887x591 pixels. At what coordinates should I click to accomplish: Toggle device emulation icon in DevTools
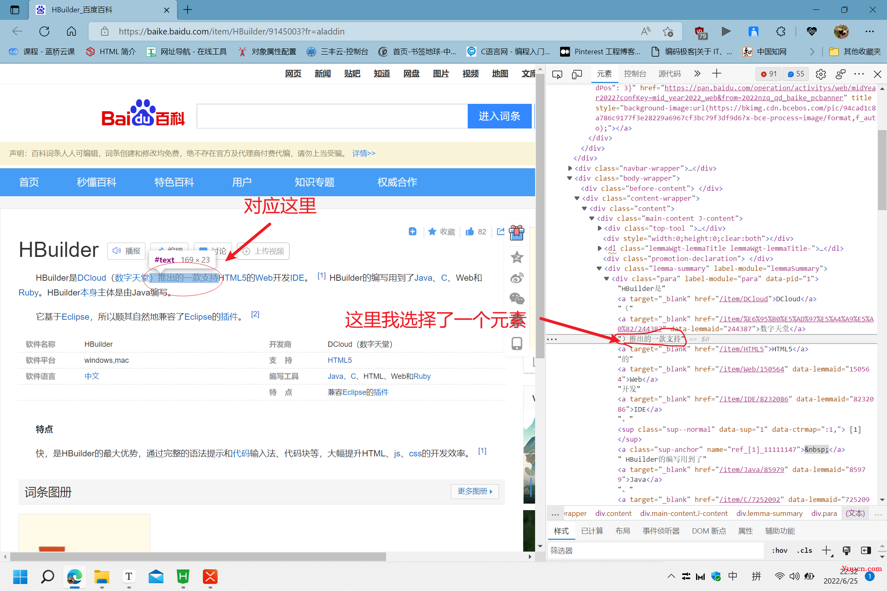coord(577,74)
